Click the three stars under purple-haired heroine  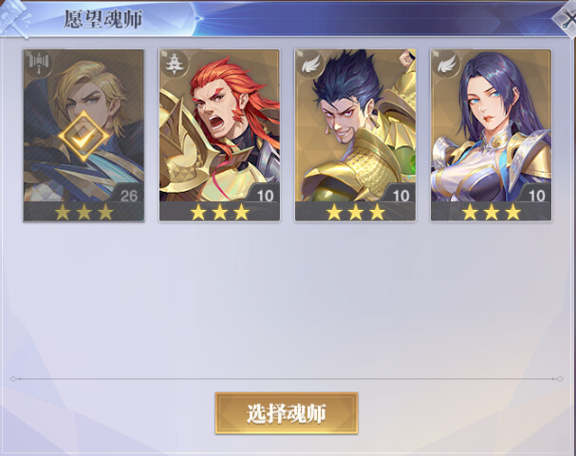(x=492, y=212)
